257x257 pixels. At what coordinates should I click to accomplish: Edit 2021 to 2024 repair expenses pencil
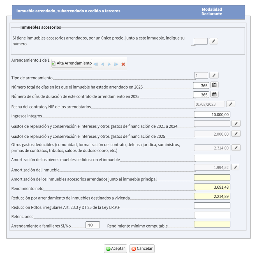pyautogui.click(x=236, y=124)
